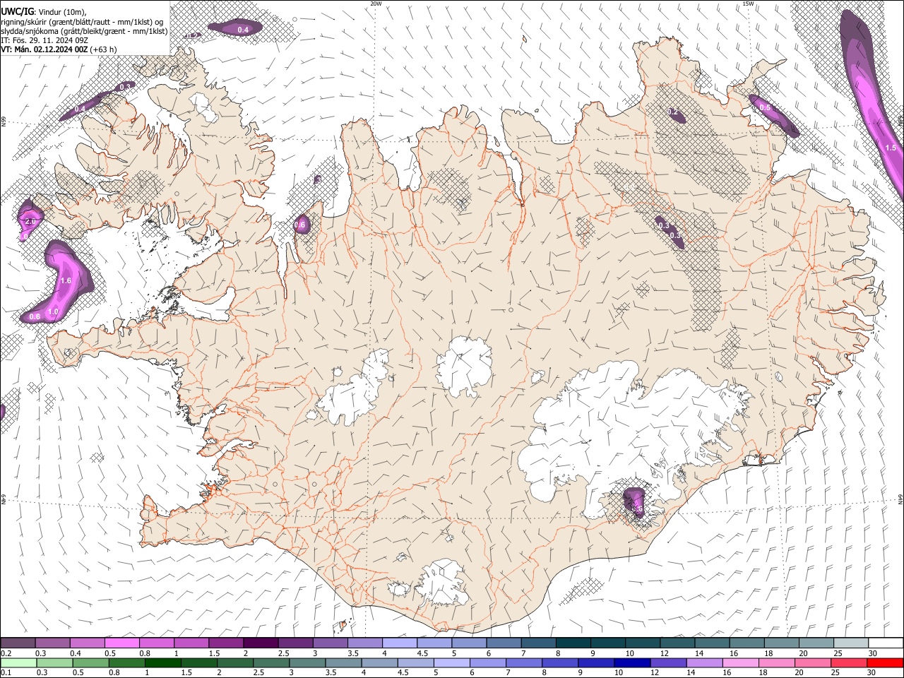Click the '0.1' tick label of the lower legend
The height and width of the screenshot is (678, 904).
6,673
